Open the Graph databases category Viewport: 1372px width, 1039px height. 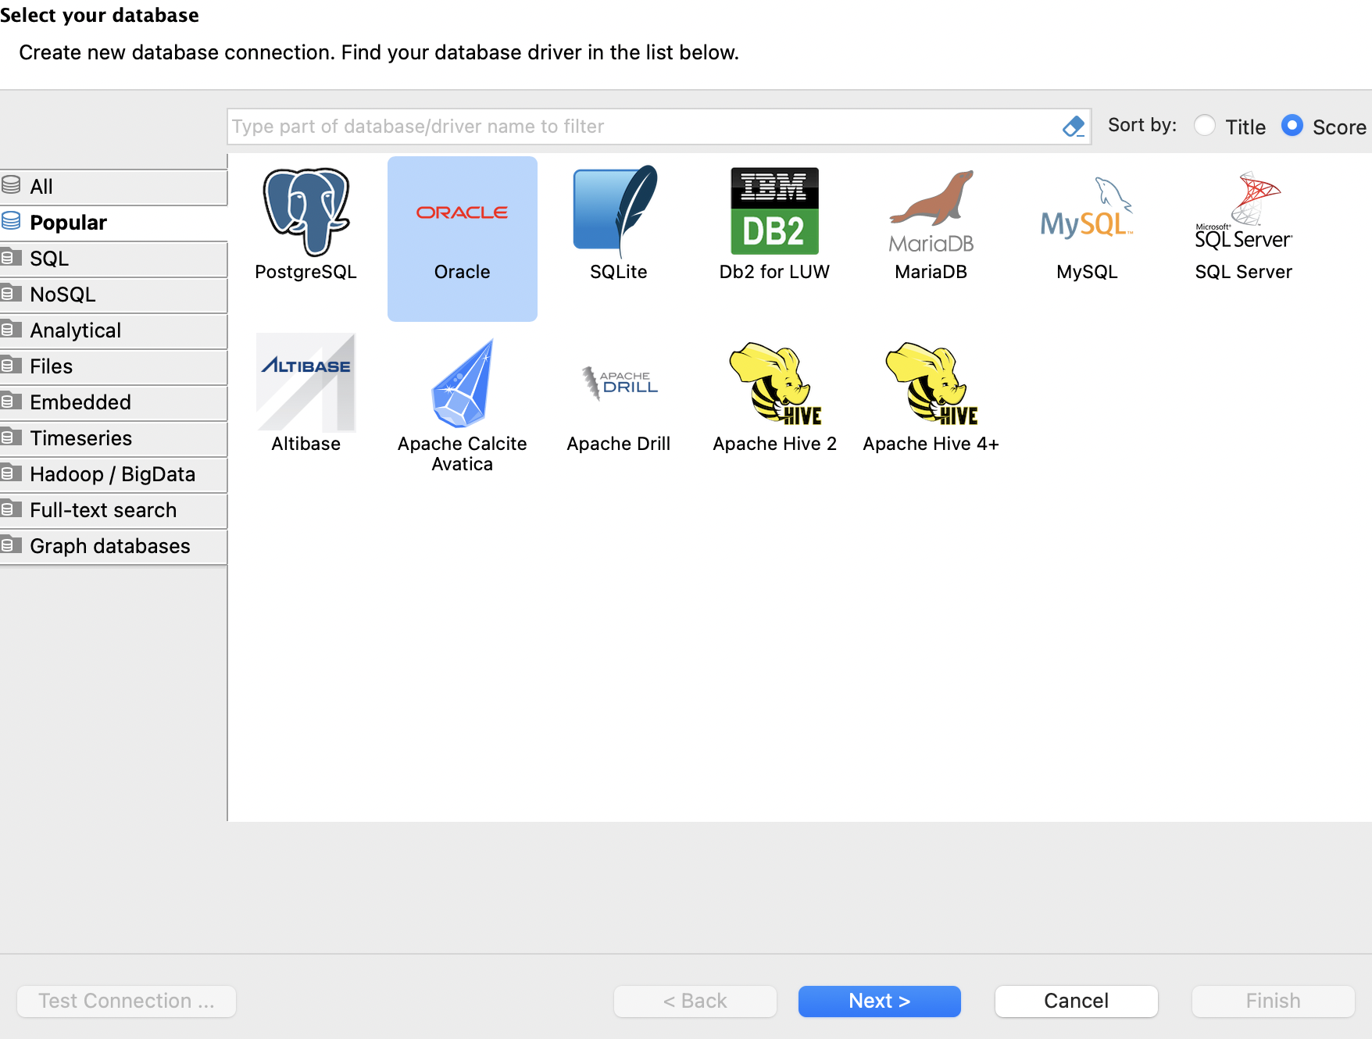[x=113, y=546]
